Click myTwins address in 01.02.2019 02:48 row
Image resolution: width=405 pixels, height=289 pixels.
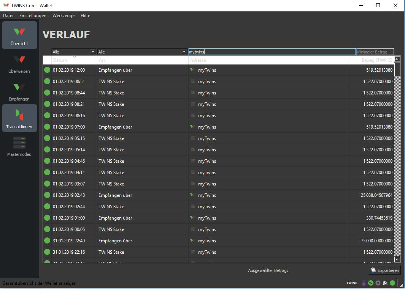click(207, 195)
